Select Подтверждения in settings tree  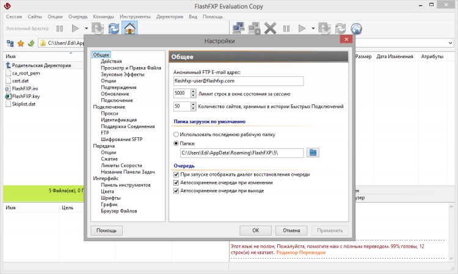(x=118, y=87)
